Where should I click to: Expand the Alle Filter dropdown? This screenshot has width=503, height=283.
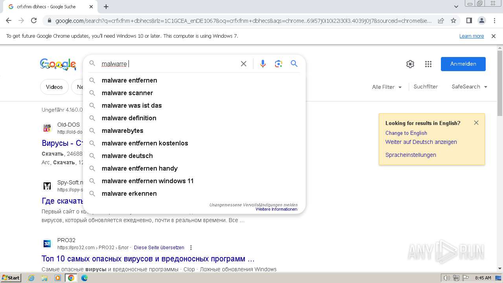pyautogui.click(x=387, y=87)
